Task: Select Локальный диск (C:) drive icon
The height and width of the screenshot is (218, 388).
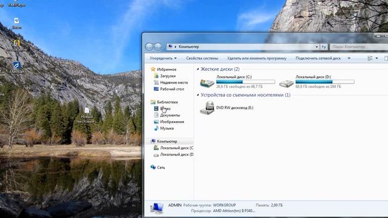Action: 207,83
